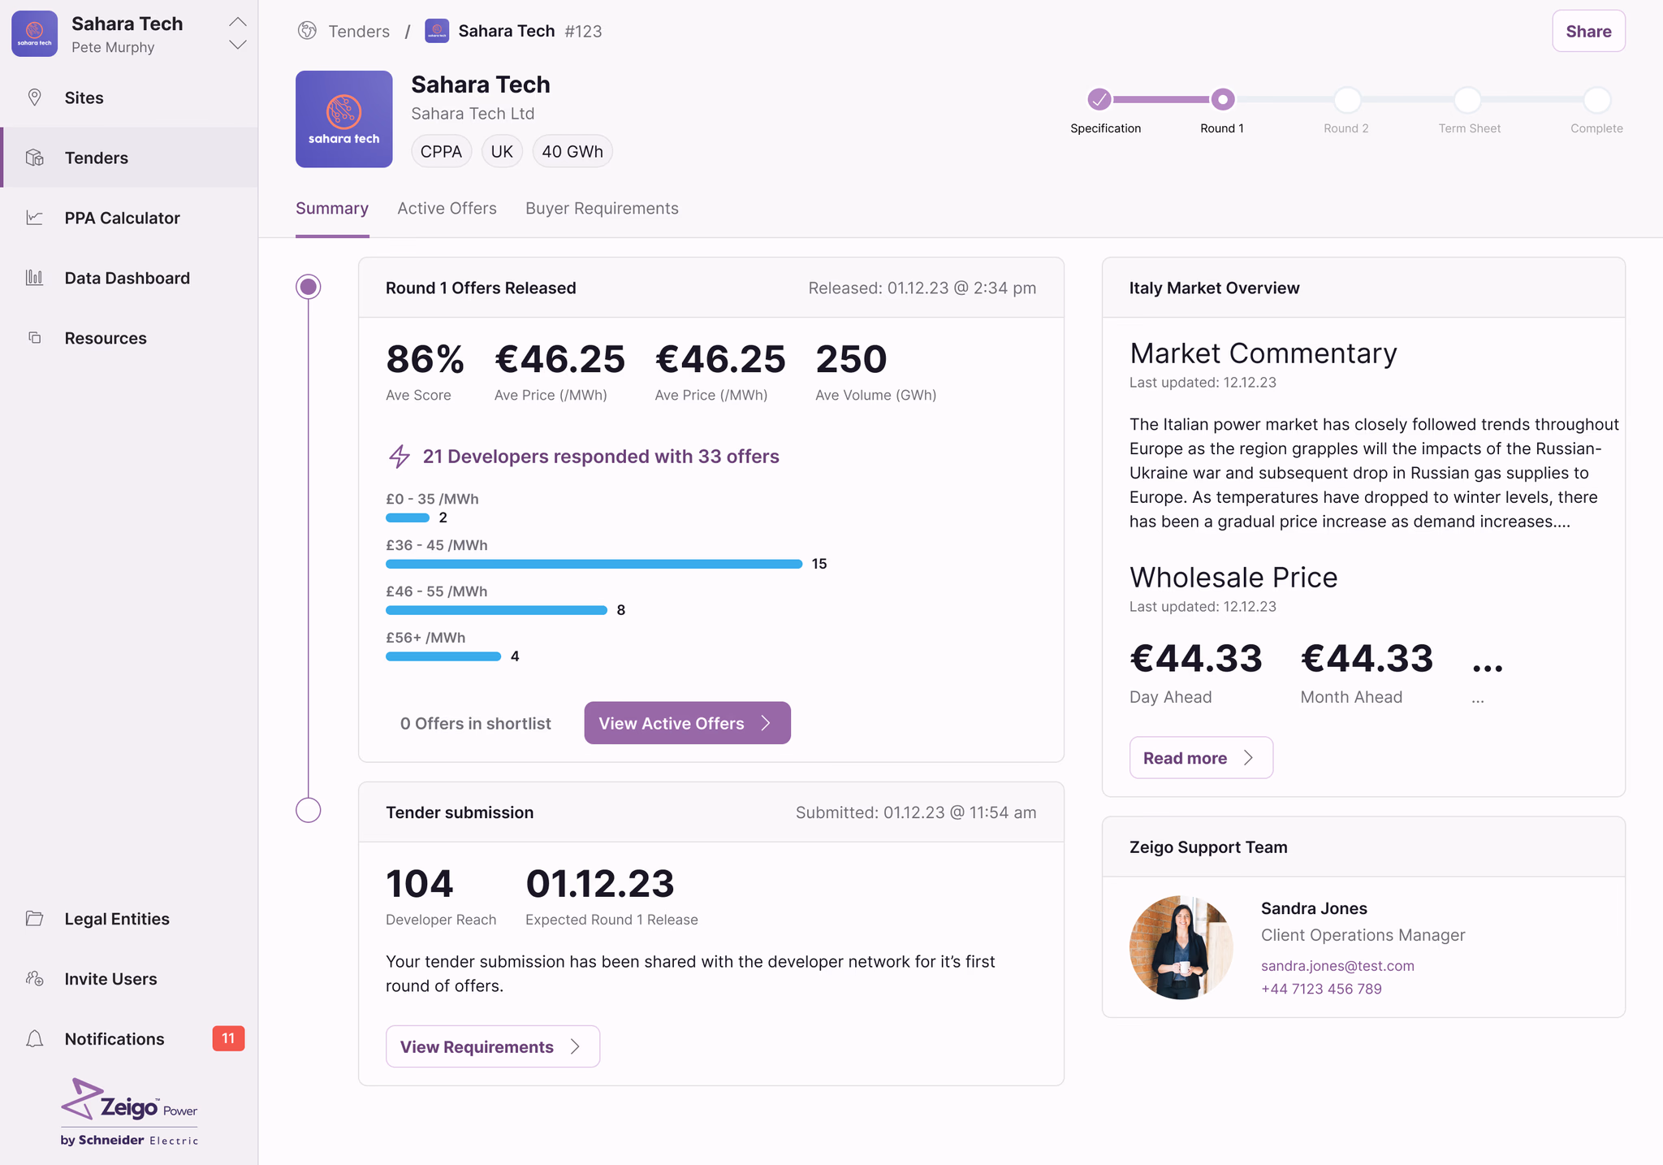The height and width of the screenshot is (1165, 1663).
Task: Click '21 Developers responded with 33 offers'
Action: click(601, 457)
